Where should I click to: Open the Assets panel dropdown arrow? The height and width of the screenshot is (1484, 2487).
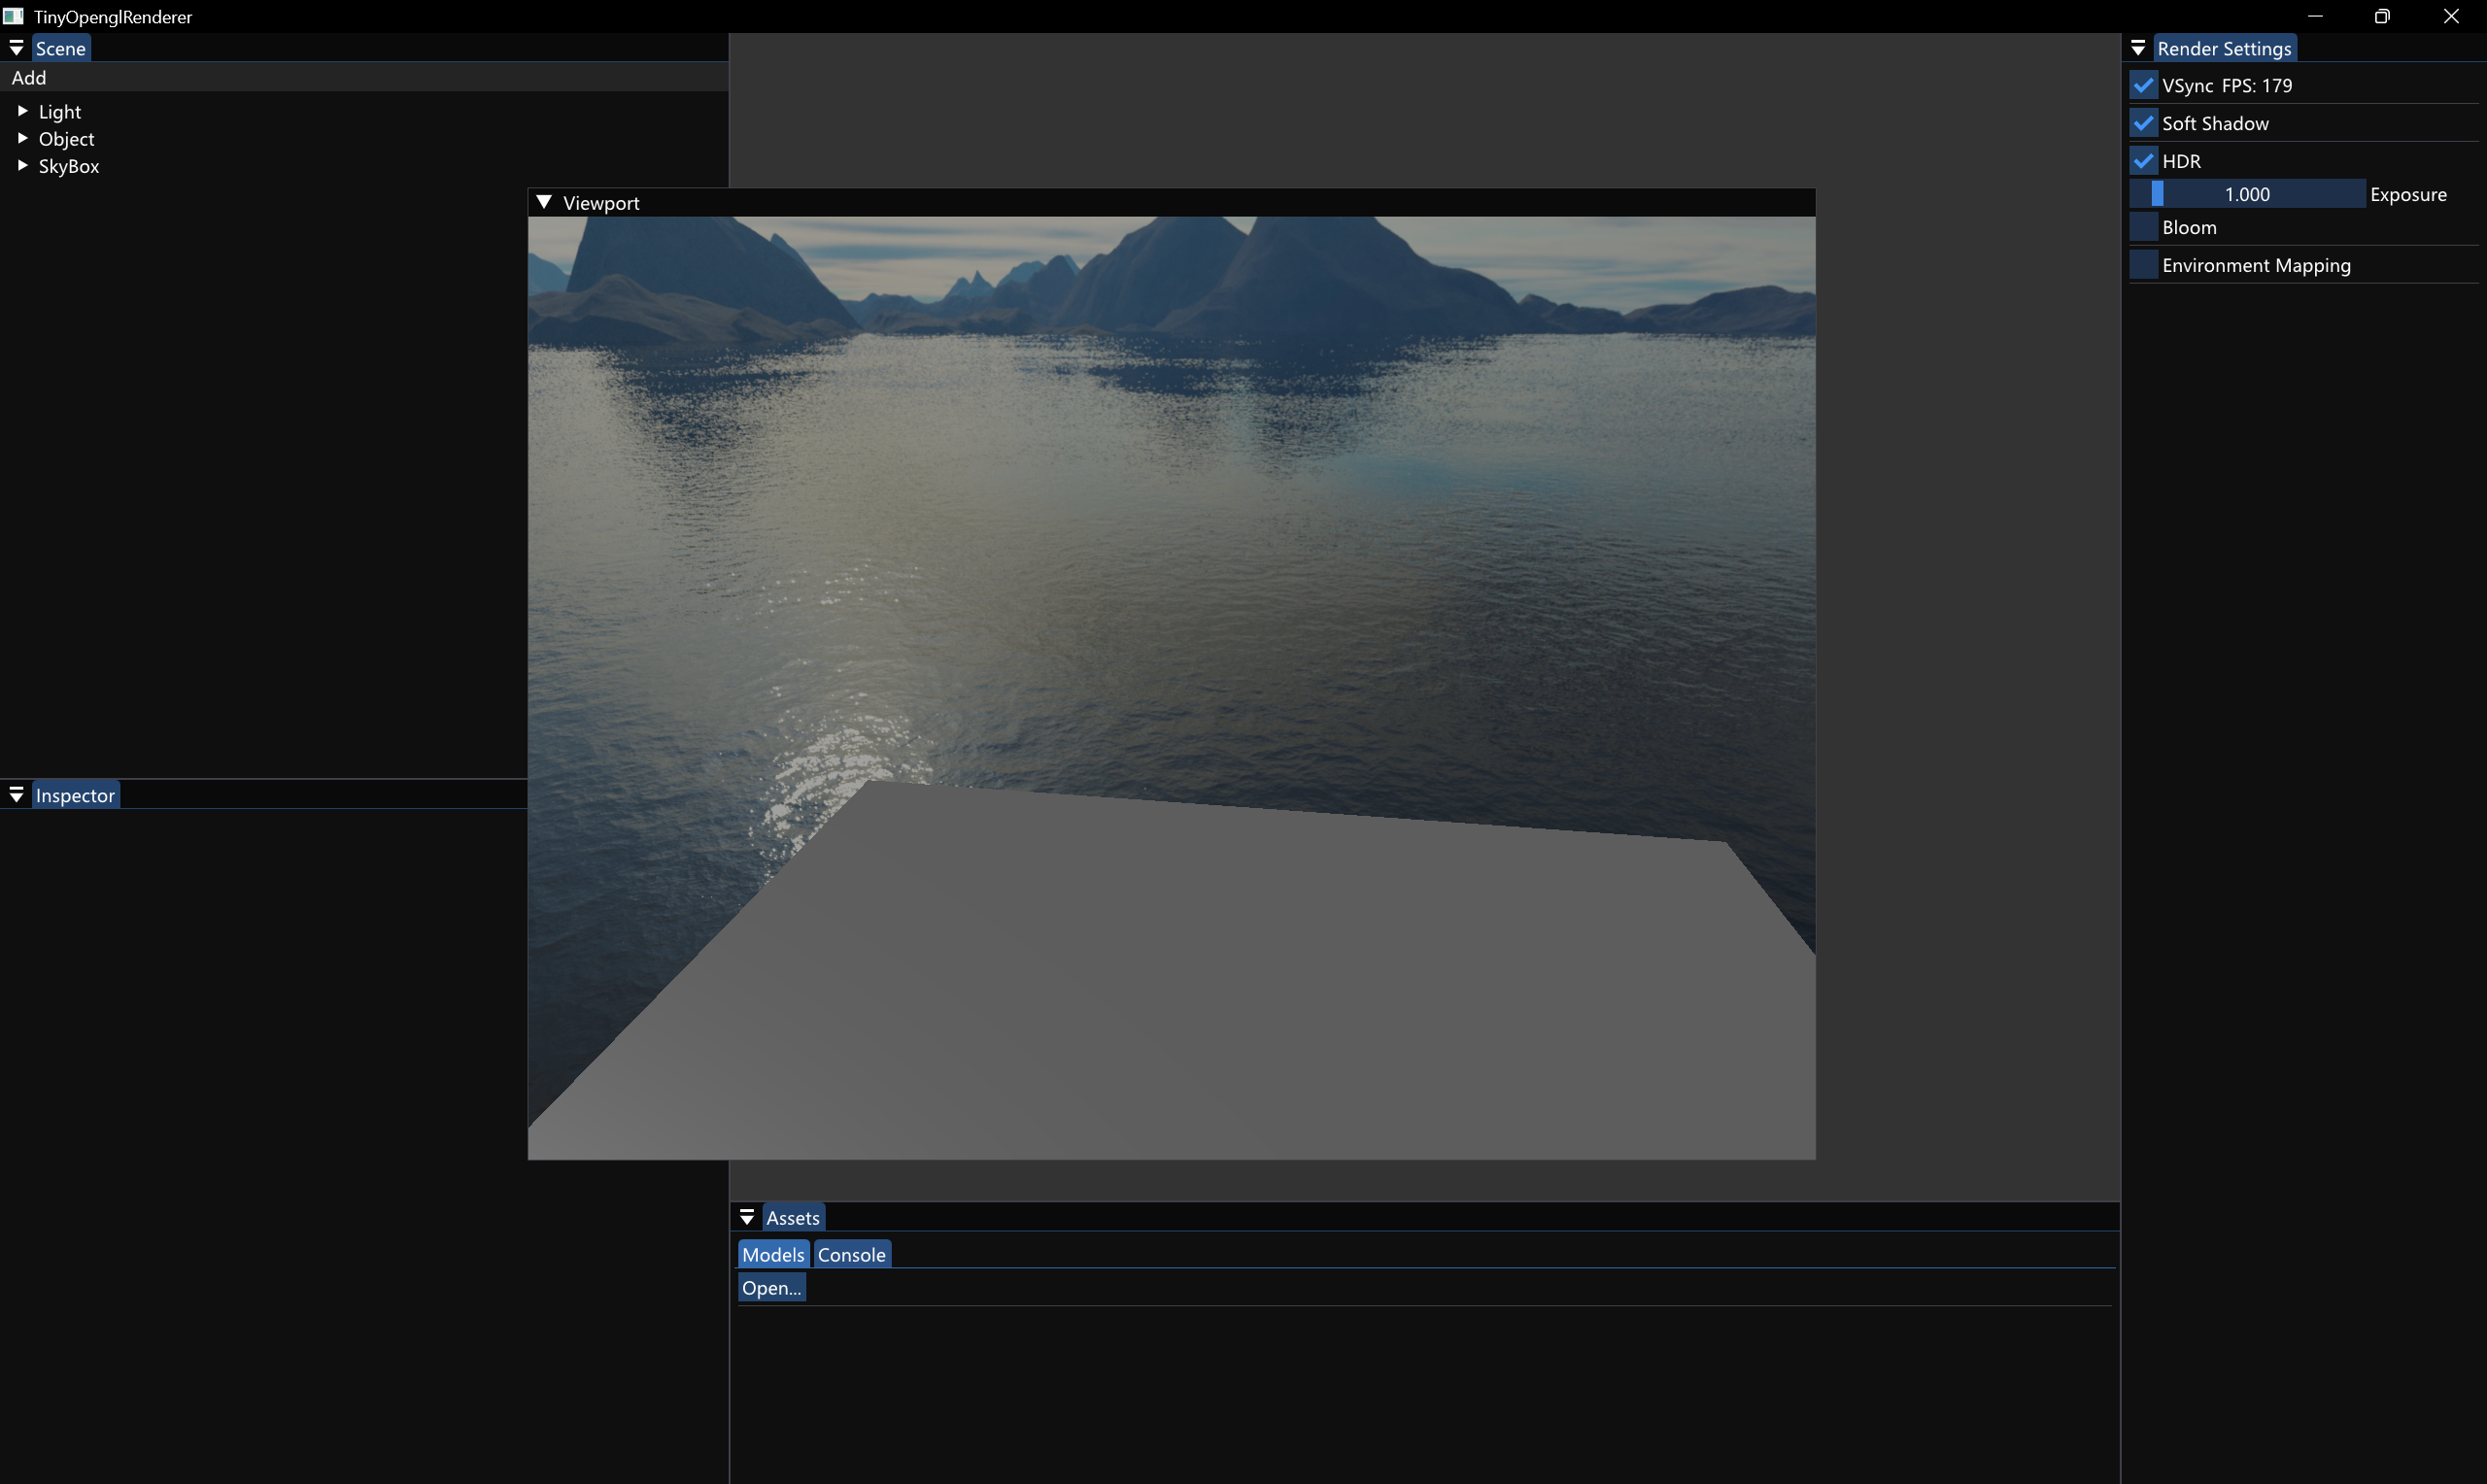coord(747,1217)
